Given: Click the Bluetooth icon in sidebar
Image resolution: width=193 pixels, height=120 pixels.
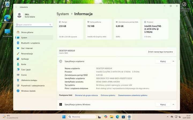Looking at the screenshot, I should pyautogui.click(x=18, y=43).
